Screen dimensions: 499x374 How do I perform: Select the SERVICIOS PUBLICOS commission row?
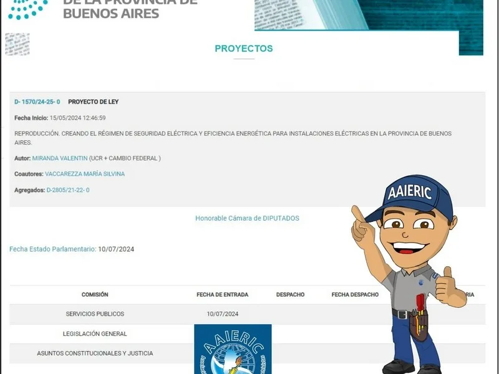pyautogui.click(x=248, y=314)
